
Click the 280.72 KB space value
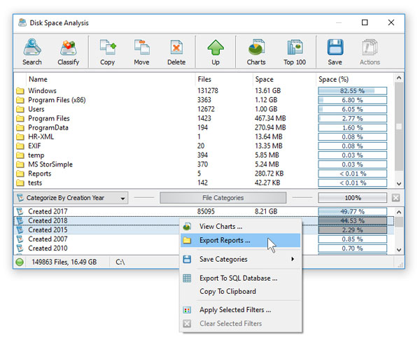(x=269, y=174)
